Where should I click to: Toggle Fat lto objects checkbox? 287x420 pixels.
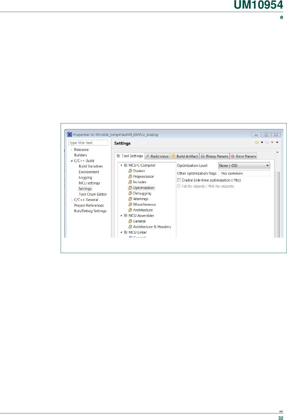(x=179, y=186)
